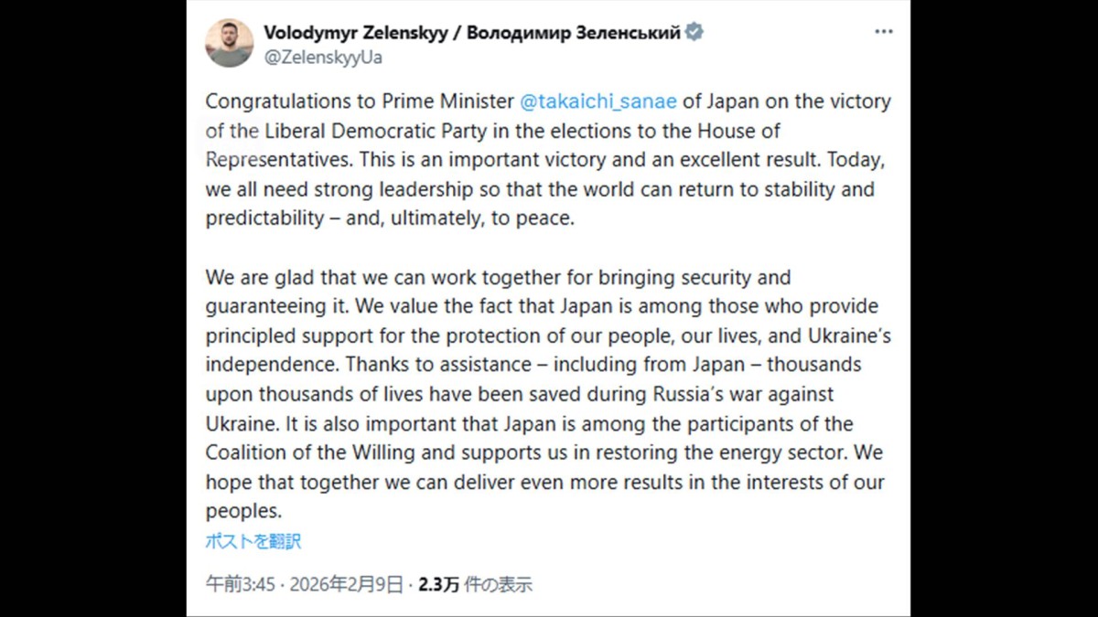Image resolution: width=1098 pixels, height=617 pixels.
Task: Click the verified badge beside the display name
Action: [x=693, y=30]
